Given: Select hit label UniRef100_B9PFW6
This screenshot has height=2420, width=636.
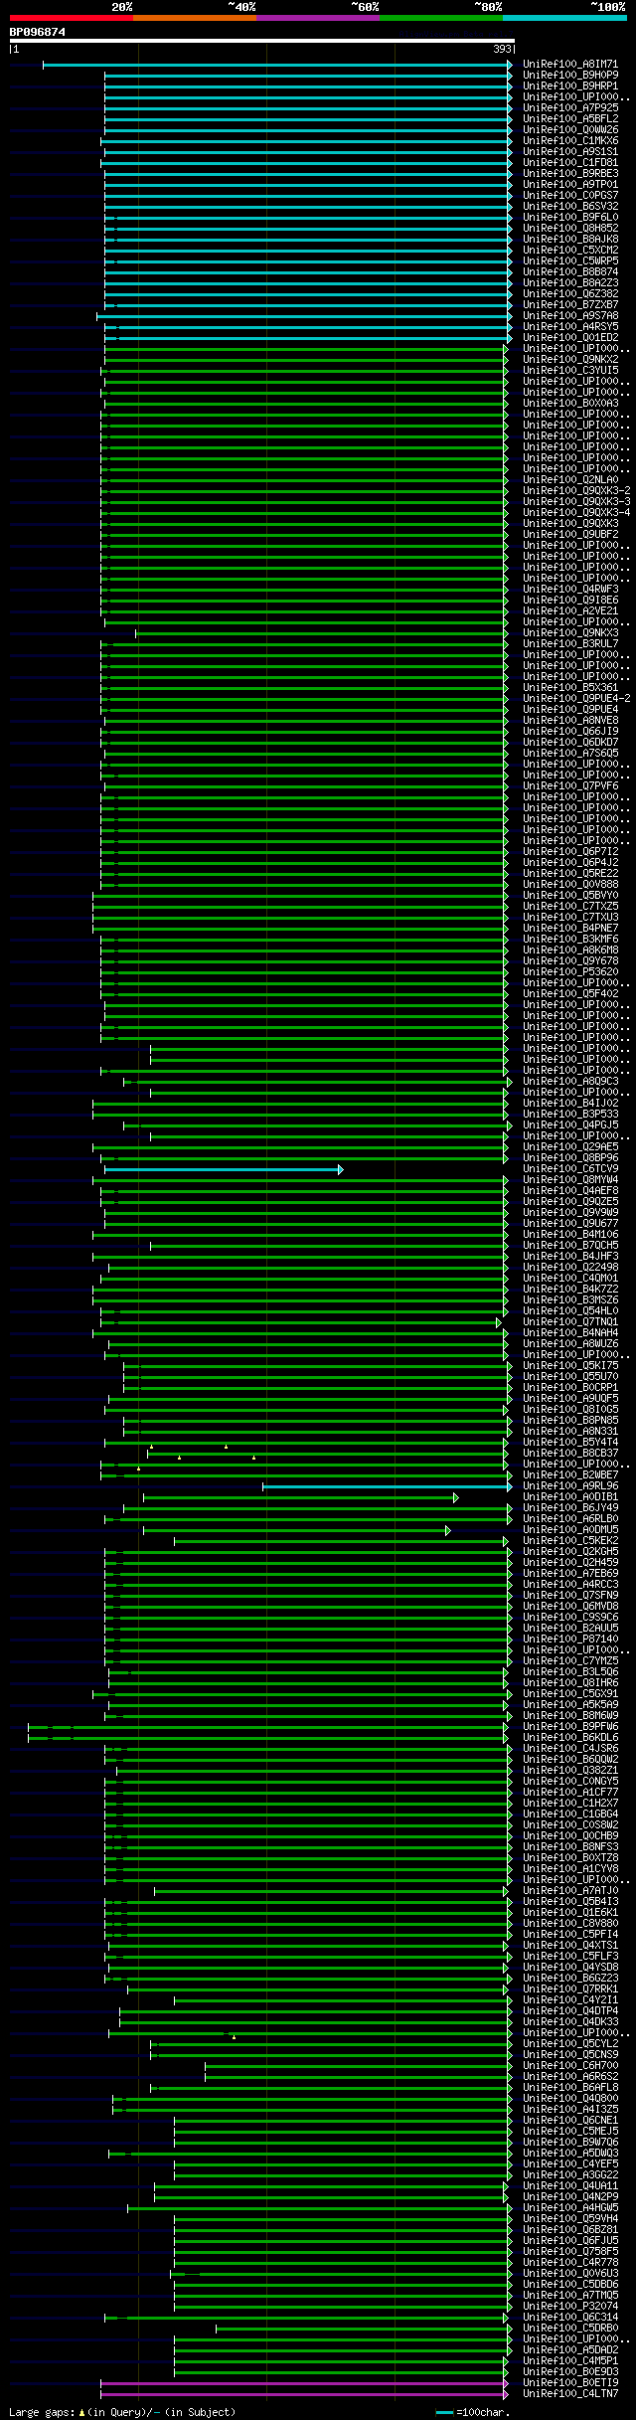Looking at the screenshot, I should 570,1727.
